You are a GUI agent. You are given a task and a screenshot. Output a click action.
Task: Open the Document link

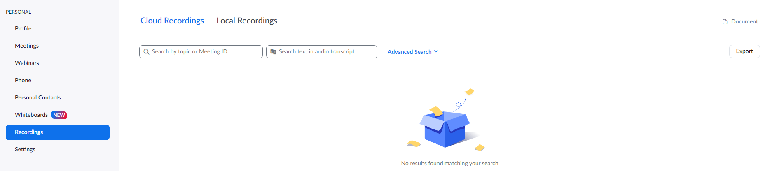tap(744, 21)
